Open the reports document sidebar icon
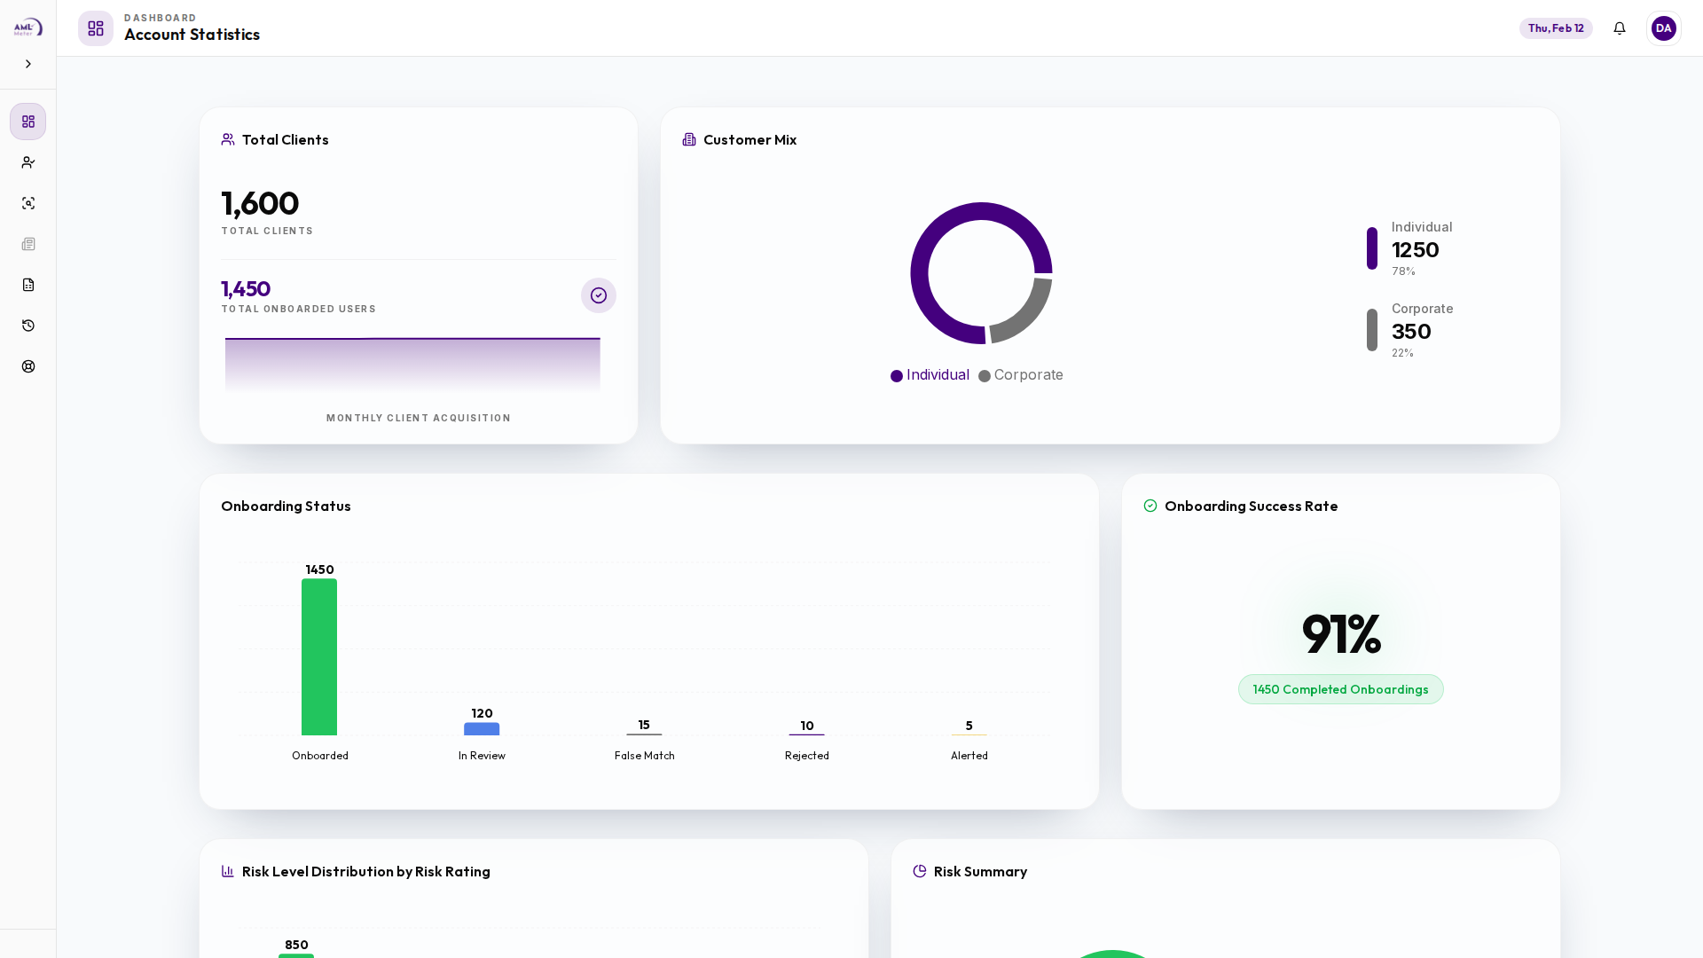Viewport: 1703px width, 958px height. pyautogui.click(x=28, y=285)
